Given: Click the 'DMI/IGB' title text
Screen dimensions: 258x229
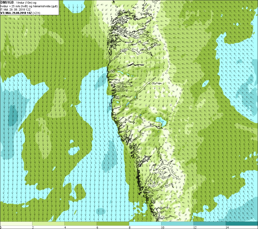Looking at the screenshot, I should (x=7, y=3).
